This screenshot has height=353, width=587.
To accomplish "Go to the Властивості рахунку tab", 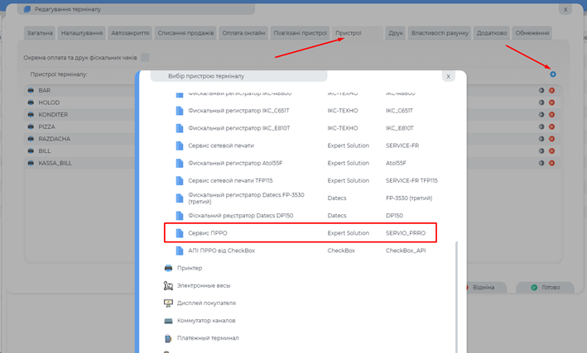I will [x=439, y=33].
